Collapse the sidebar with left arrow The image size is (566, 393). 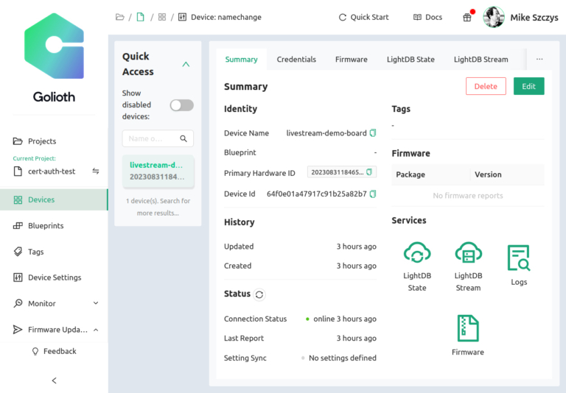click(x=54, y=380)
